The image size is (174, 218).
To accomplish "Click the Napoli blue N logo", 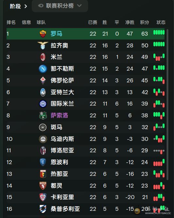I will pos(43,69).
